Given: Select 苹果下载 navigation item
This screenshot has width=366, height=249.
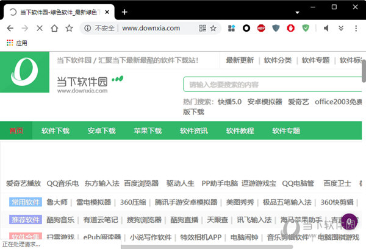Looking at the screenshot, I should pos(148,130).
